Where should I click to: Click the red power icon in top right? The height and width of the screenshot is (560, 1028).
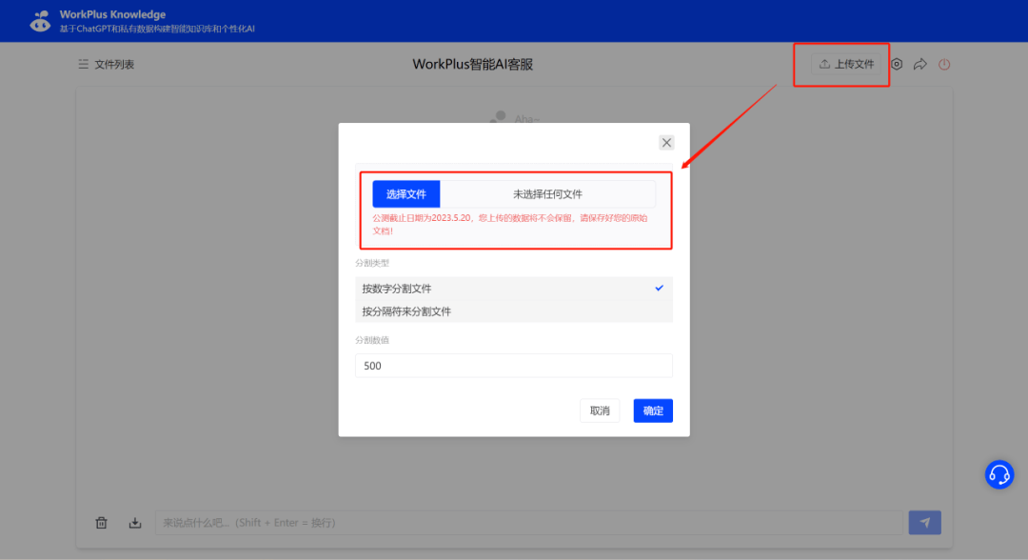click(943, 64)
